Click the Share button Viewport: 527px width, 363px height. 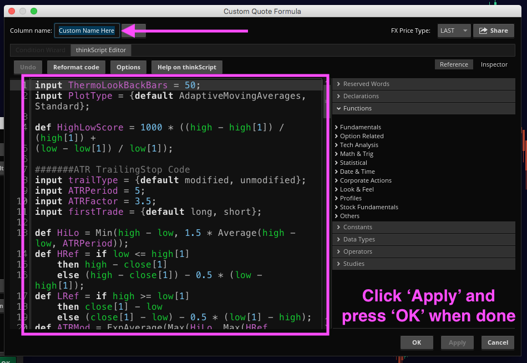coord(493,31)
